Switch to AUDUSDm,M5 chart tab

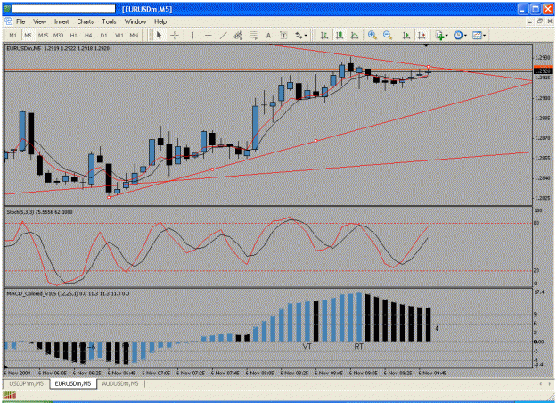120,383
